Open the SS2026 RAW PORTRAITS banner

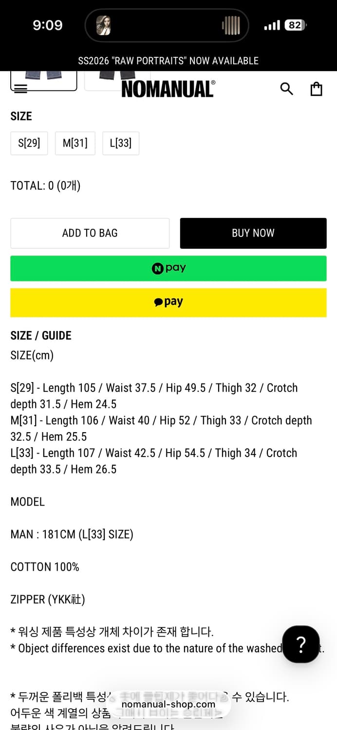[x=168, y=61]
